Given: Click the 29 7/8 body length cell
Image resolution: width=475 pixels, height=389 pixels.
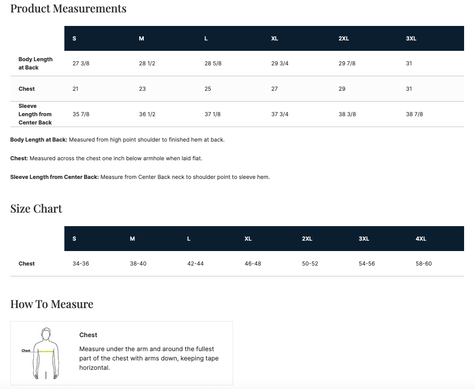Looking at the screenshot, I should click(347, 64).
